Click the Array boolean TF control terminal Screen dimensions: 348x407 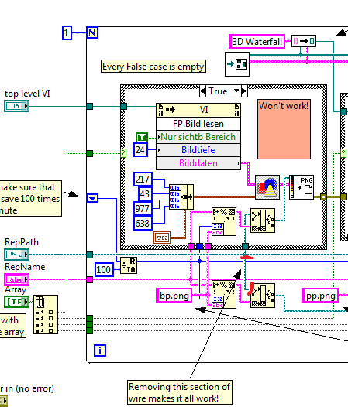pyautogui.click(x=16, y=302)
